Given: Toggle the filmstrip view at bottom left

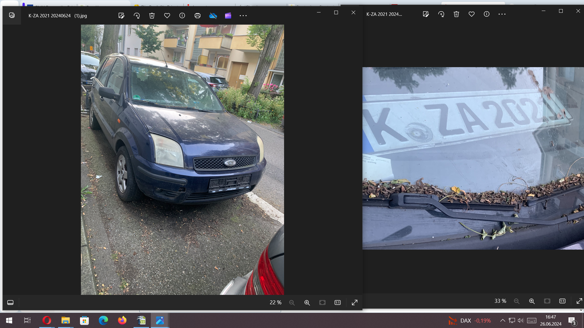Looking at the screenshot, I should [x=10, y=302].
